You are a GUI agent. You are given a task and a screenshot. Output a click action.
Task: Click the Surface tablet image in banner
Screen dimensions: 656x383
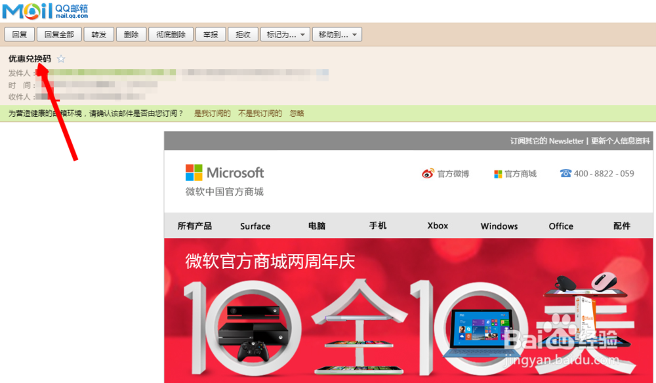coord(480,333)
